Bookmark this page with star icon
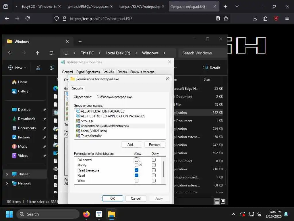This screenshot has height=221, width=294. (x=226, y=18)
